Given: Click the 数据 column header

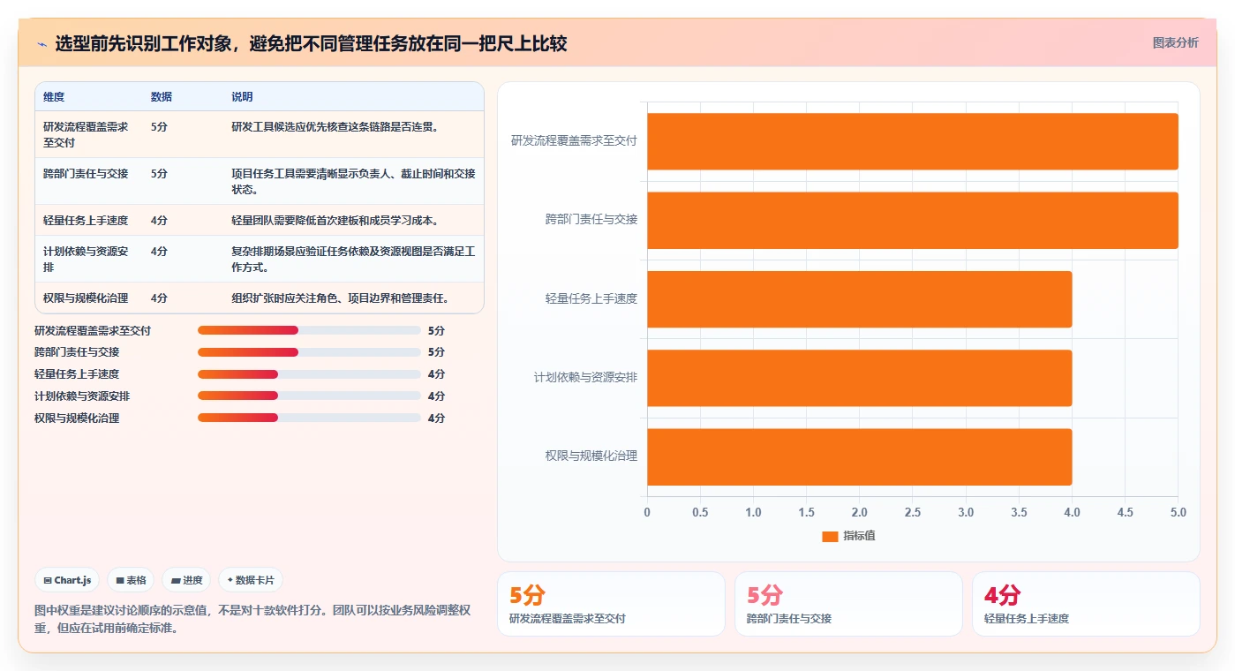Looking at the screenshot, I should (x=162, y=97).
